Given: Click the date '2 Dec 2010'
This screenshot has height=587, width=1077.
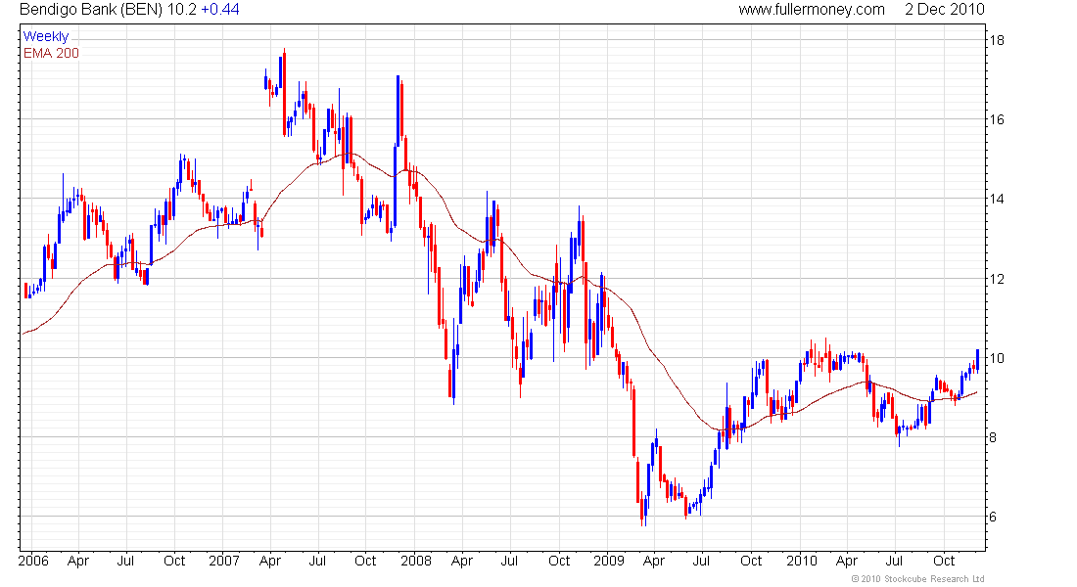Looking at the screenshot, I should click(x=945, y=10).
